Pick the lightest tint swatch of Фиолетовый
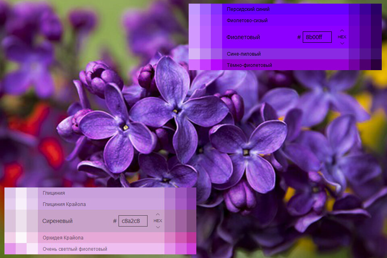This screenshot has width=387, height=258. [194, 37]
